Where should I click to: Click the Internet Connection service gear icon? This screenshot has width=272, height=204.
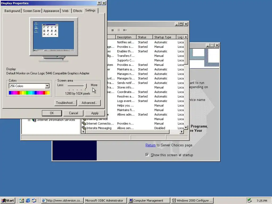84,124
